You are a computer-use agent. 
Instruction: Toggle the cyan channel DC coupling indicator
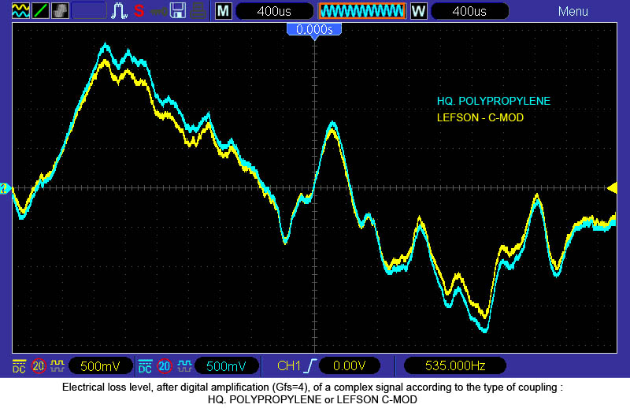(x=145, y=366)
